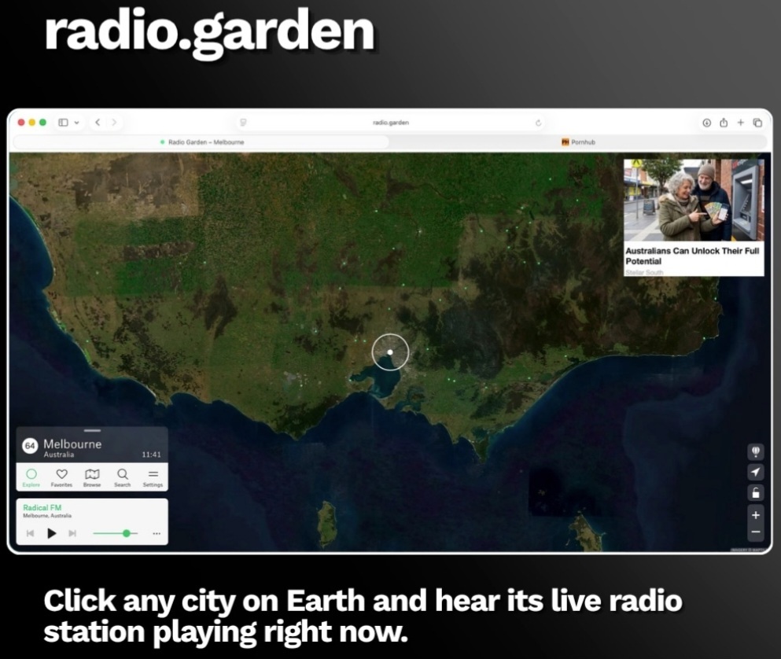This screenshot has width=781, height=659.
Task: Open the Favorites heart icon
Action: pyautogui.click(x=62, y=477)
